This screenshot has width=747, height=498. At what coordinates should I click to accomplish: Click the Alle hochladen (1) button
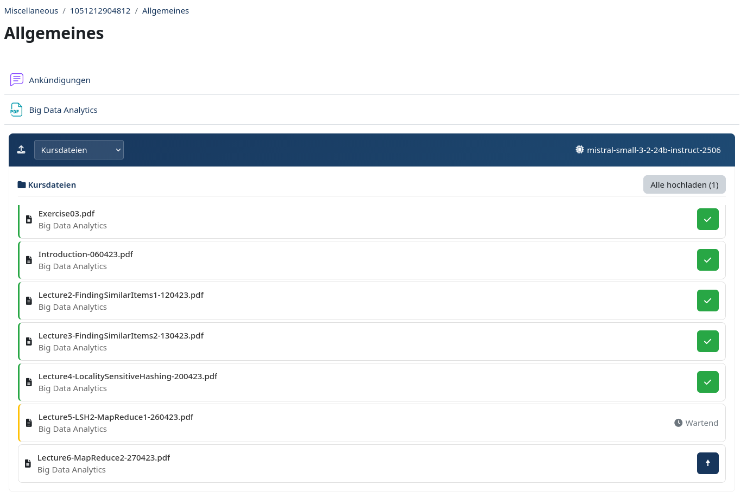(684, 184)
